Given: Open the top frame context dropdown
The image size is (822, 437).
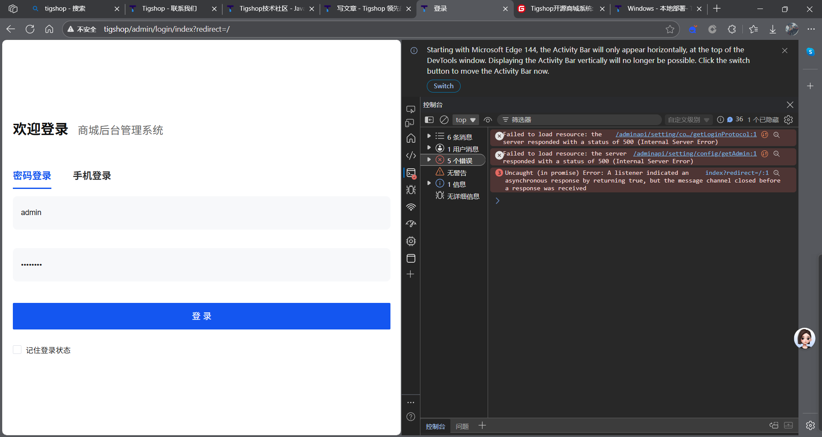Looking at the screenshot, I should 465,120.
